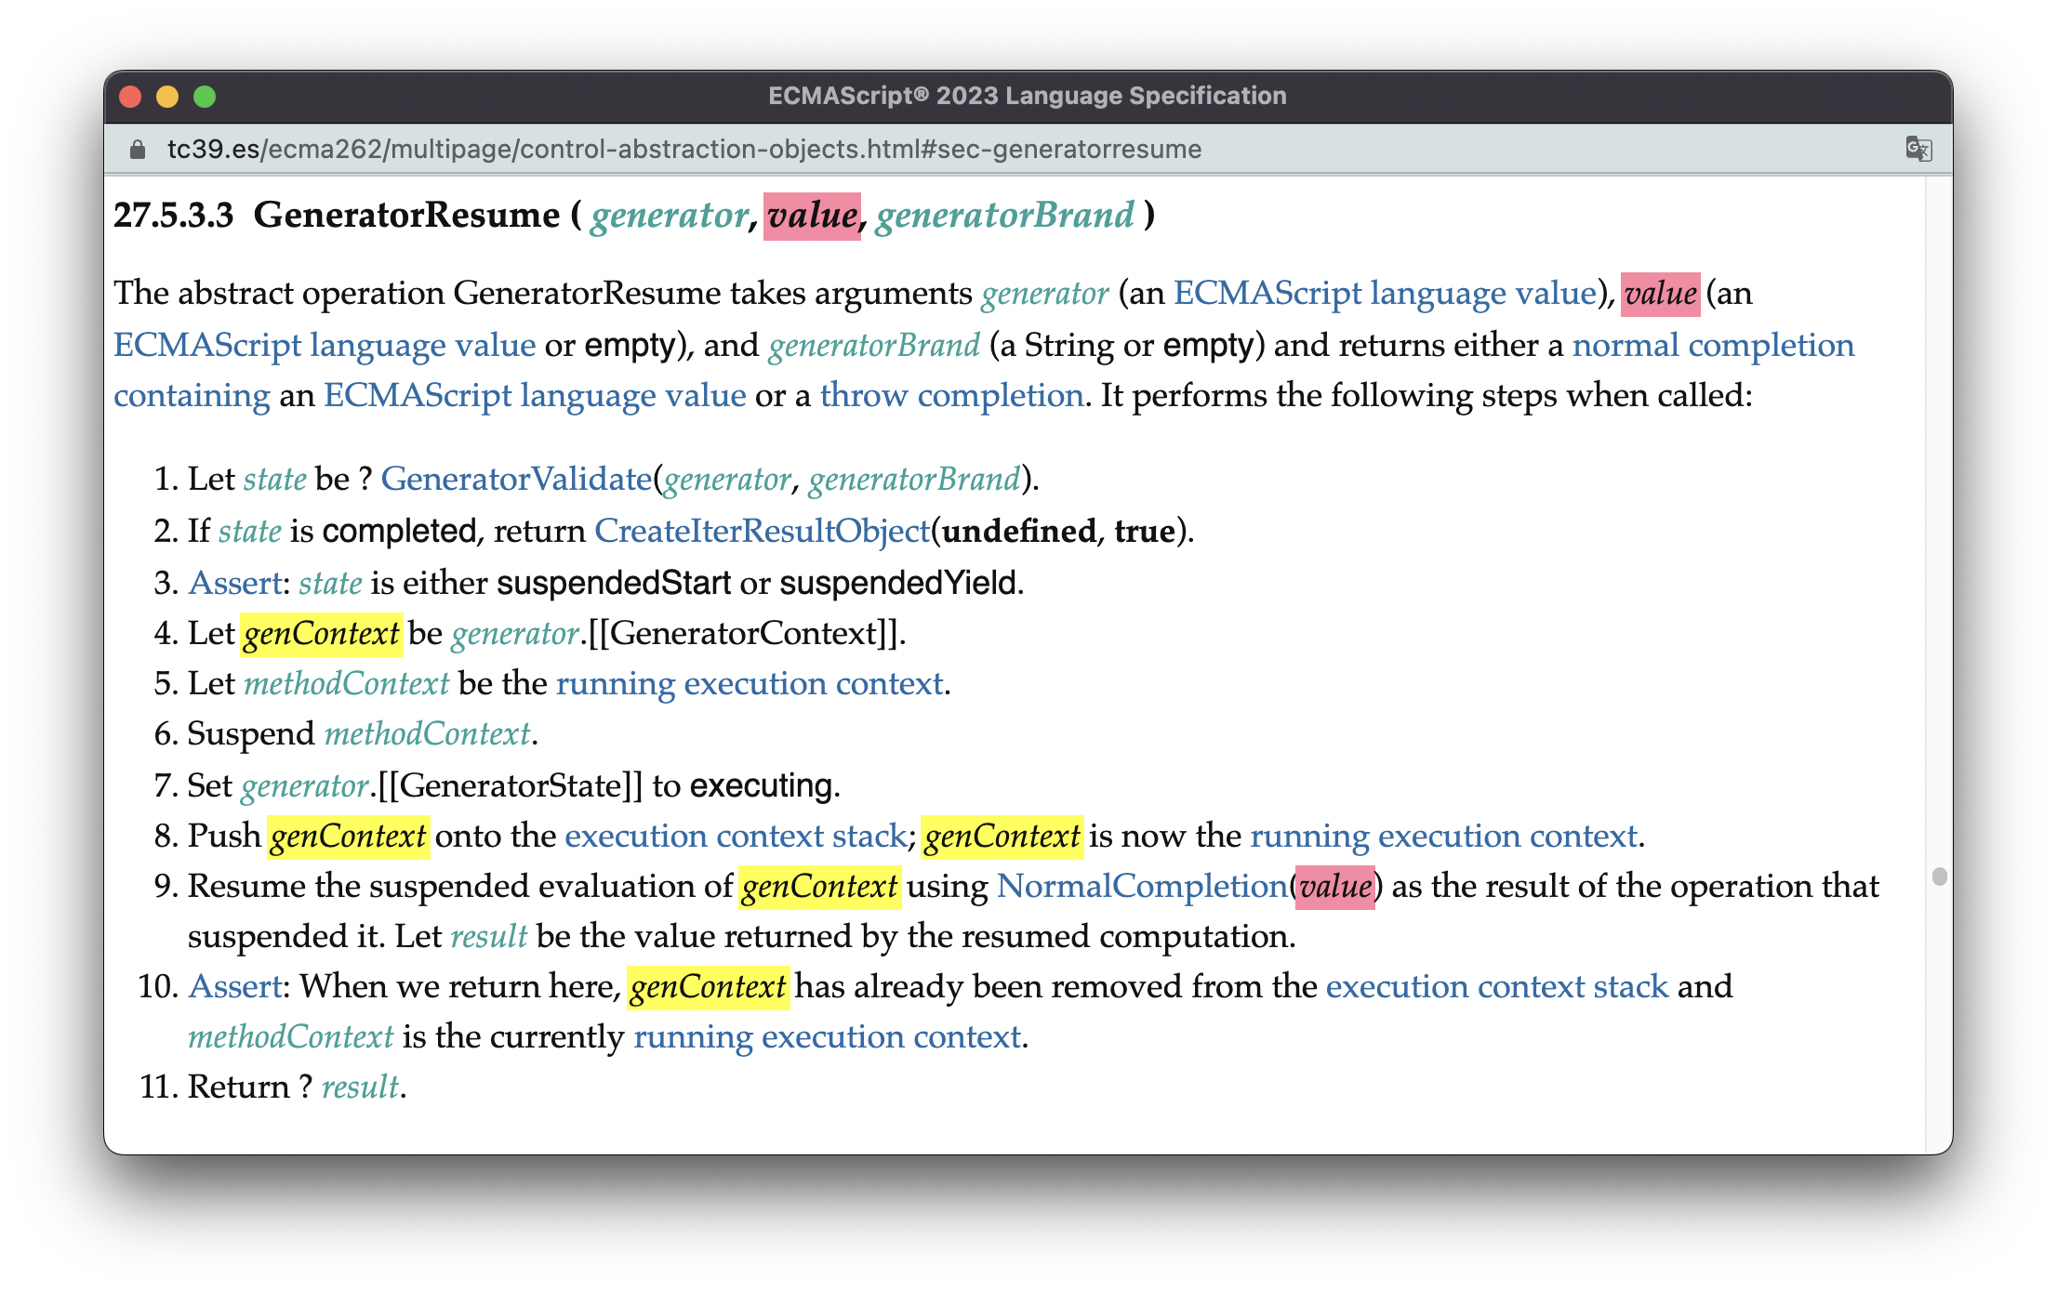Viewport: 2057px width, 1292px height.
Task: Open NormalCompletion link in step 9
Action: pyautogui.click(x=1143, y=886)
